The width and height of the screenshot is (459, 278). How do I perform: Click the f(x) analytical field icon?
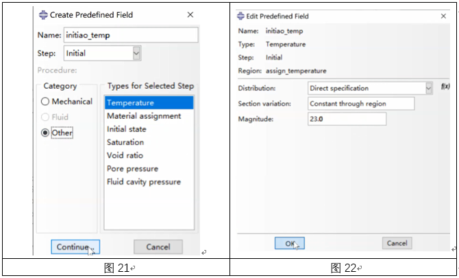pyautogui.click(x=445, y=86)
